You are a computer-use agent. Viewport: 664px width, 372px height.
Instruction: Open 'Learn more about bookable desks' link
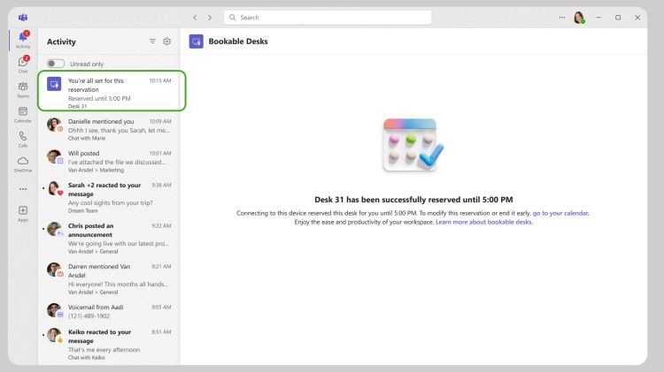coord(483,222)
